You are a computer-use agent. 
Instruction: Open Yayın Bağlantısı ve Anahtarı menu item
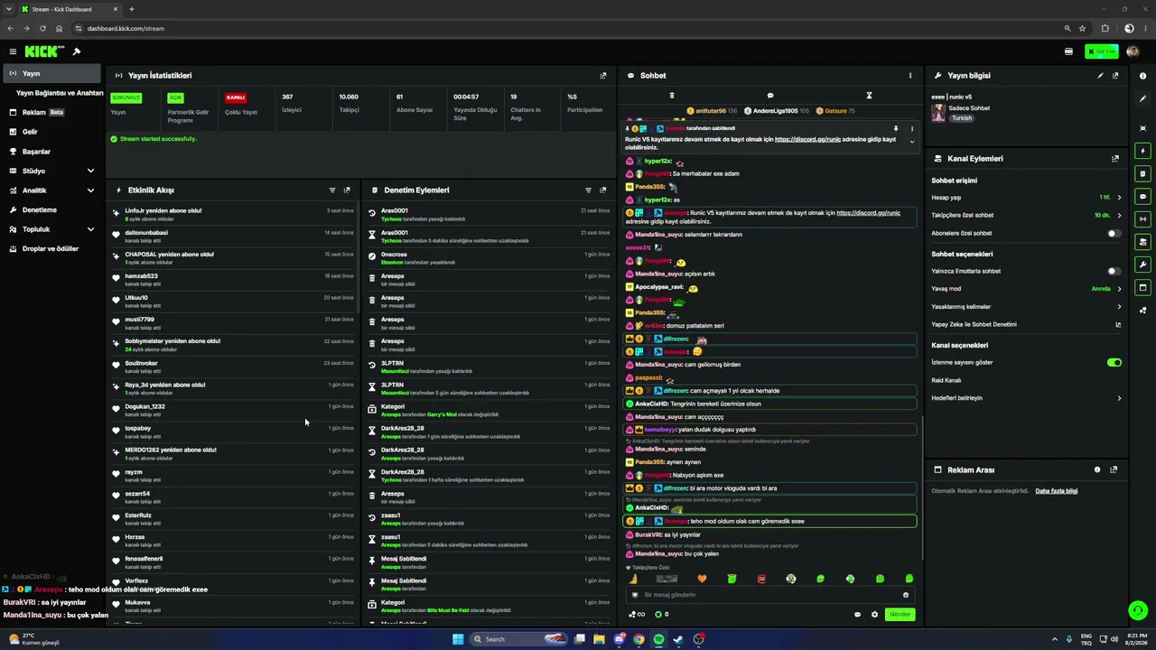tap(59, 93)
